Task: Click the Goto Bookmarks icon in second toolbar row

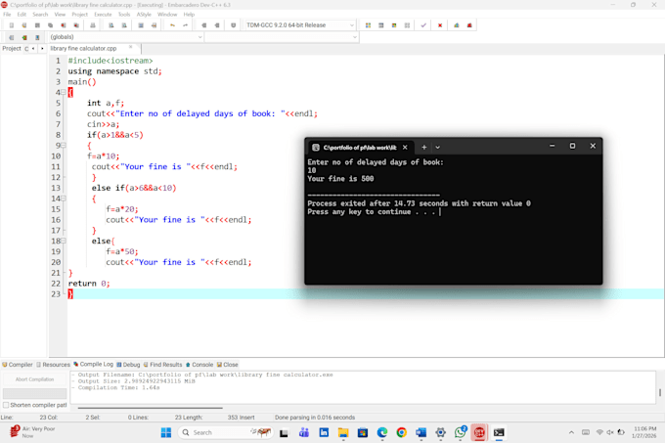Action: click(x=37, y=37)
